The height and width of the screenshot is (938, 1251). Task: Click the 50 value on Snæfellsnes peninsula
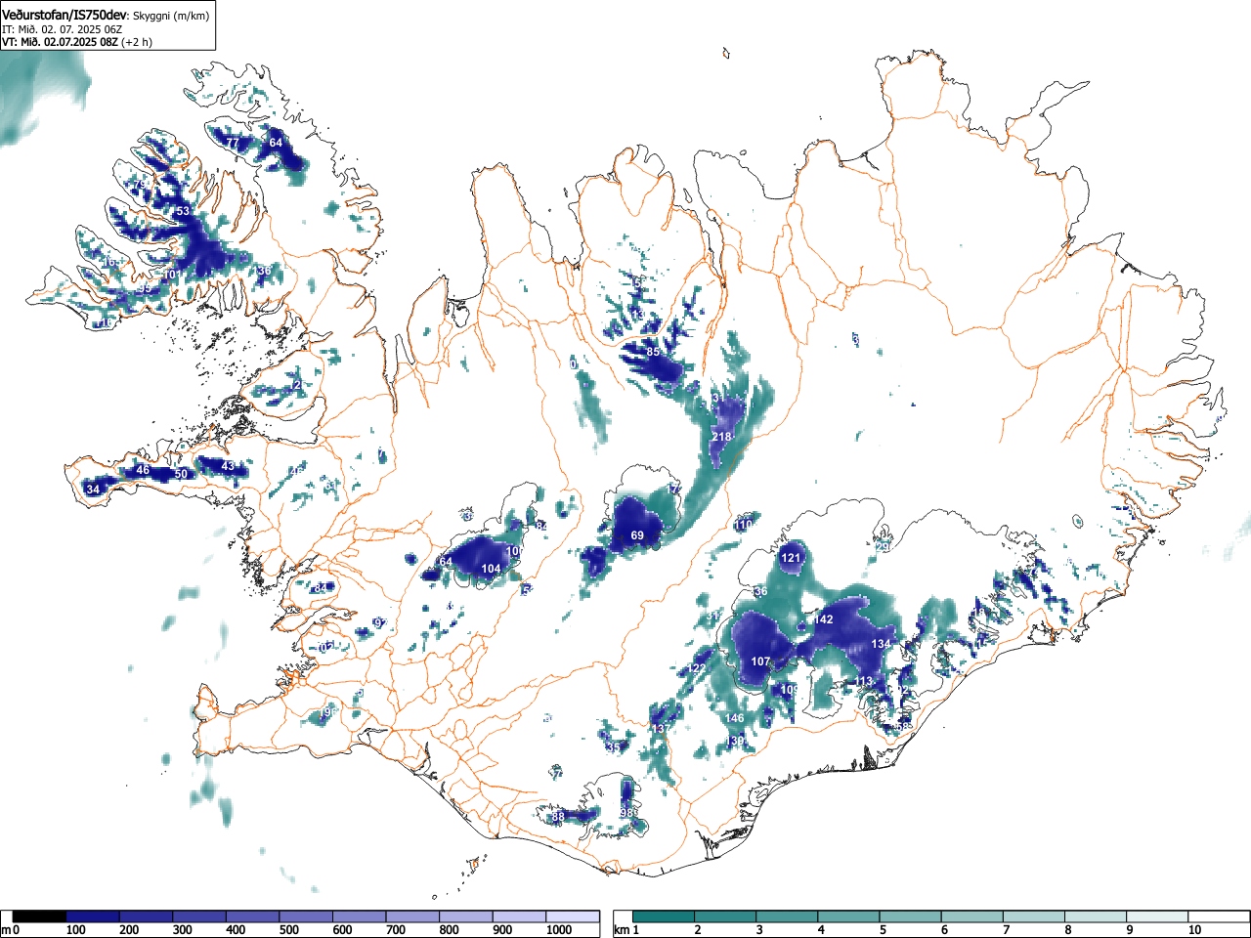coord(180,474)
